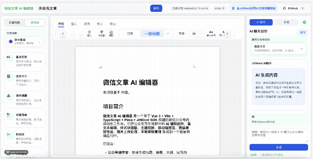
Task: Open the 字体 font dropdown
Action: pos(183,34)
